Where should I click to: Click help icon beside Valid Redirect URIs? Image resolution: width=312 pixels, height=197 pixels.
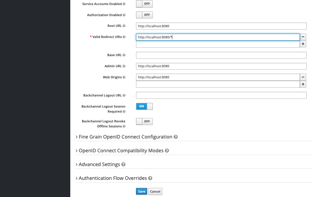click(x=124, y=37)
